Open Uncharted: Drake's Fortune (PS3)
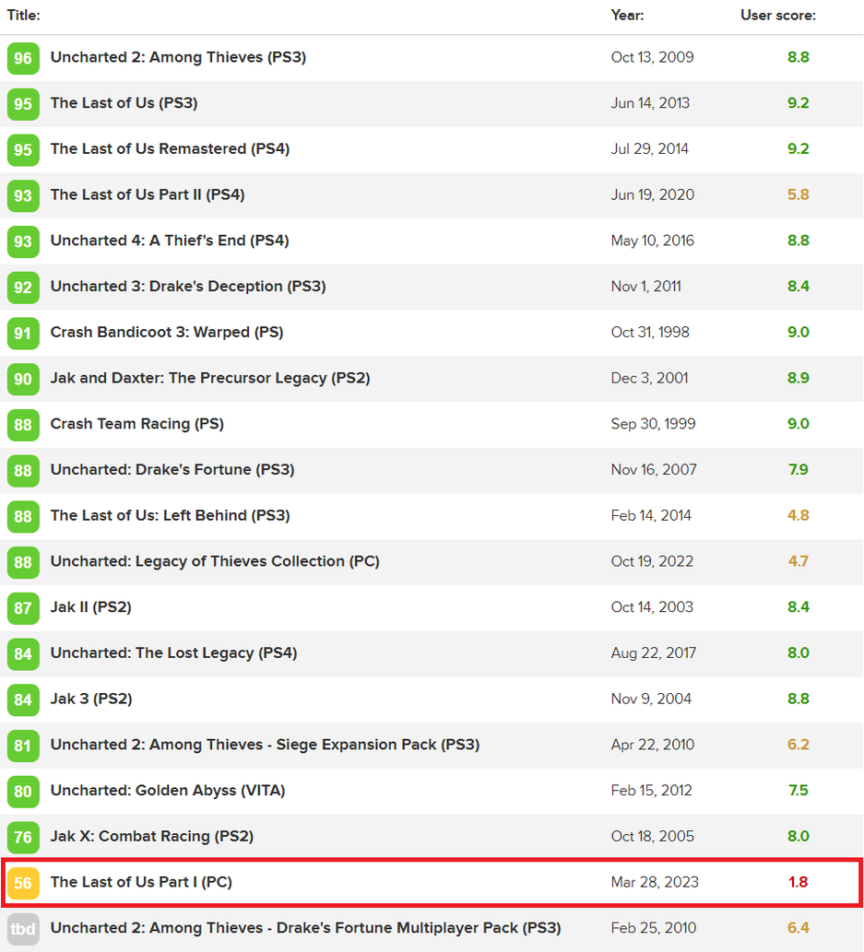 [x=172, y=470]
